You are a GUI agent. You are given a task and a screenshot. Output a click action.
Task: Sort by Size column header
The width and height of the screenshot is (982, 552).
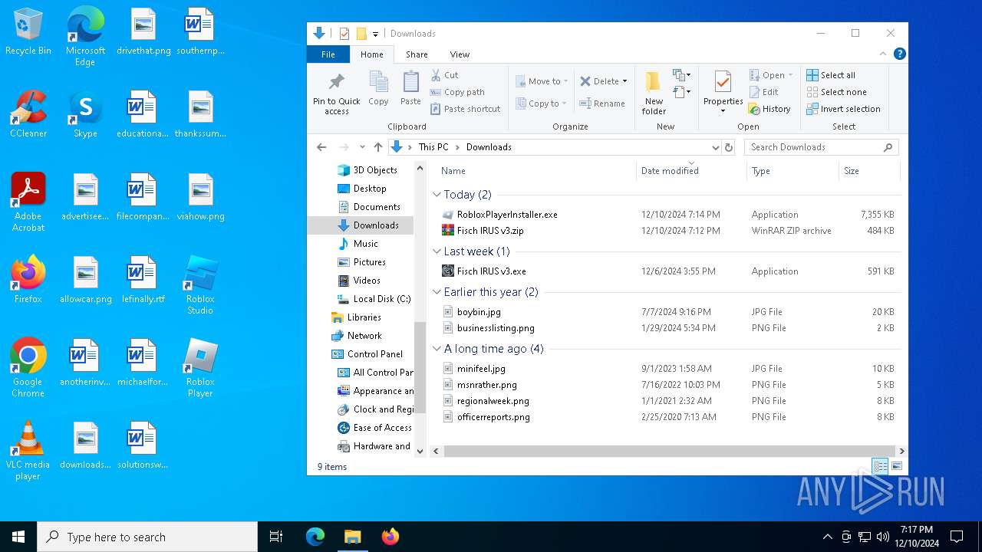click(x=868, y=171)
